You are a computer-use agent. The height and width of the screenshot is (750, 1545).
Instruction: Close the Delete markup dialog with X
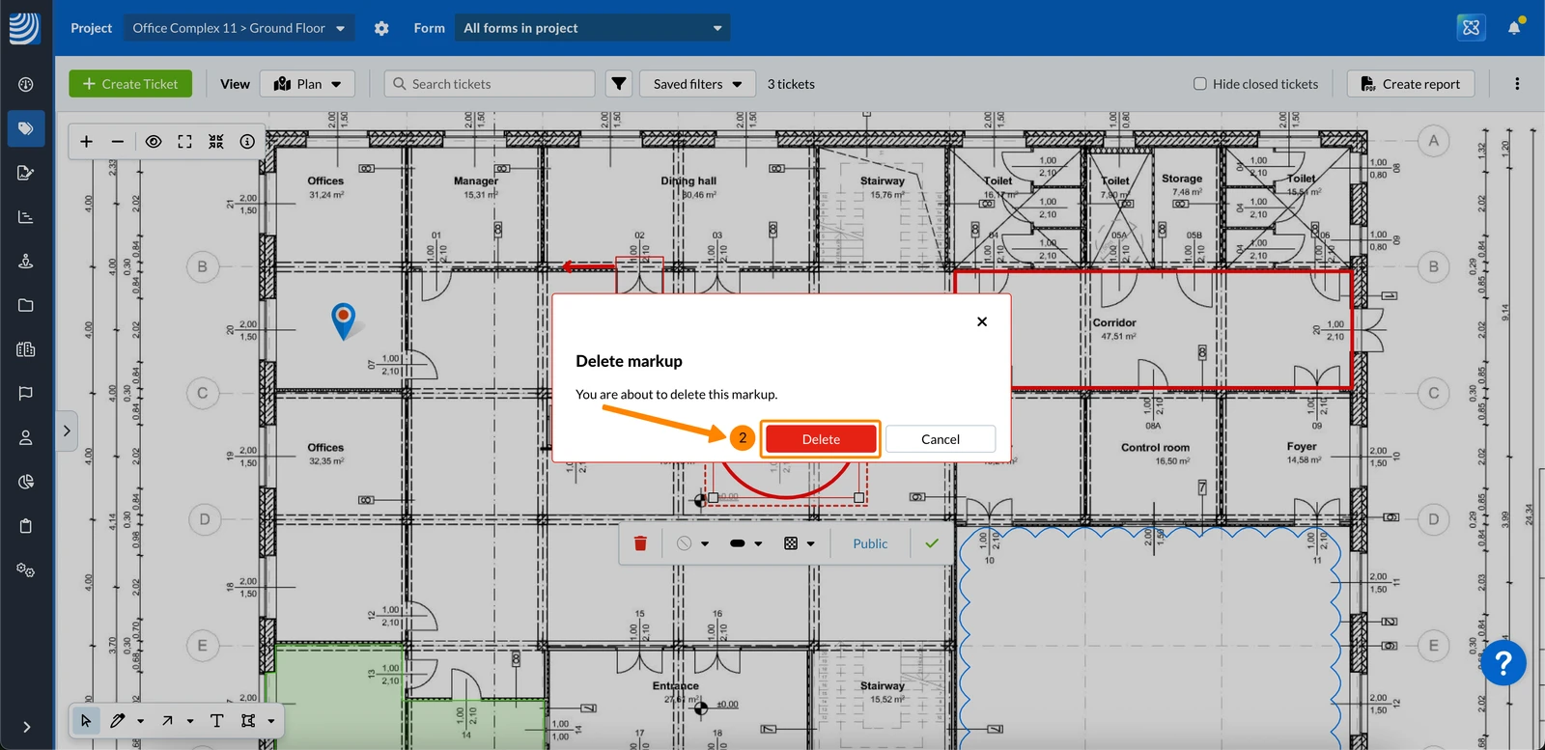click(x=982, y=321)
